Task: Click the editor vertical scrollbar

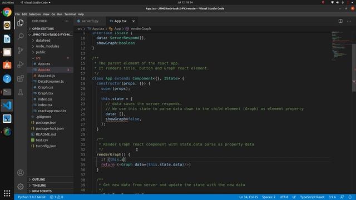Action: (354, 68)
